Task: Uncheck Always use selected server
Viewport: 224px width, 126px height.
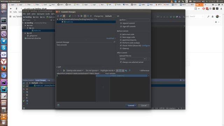Action: (x=121, y=62)
